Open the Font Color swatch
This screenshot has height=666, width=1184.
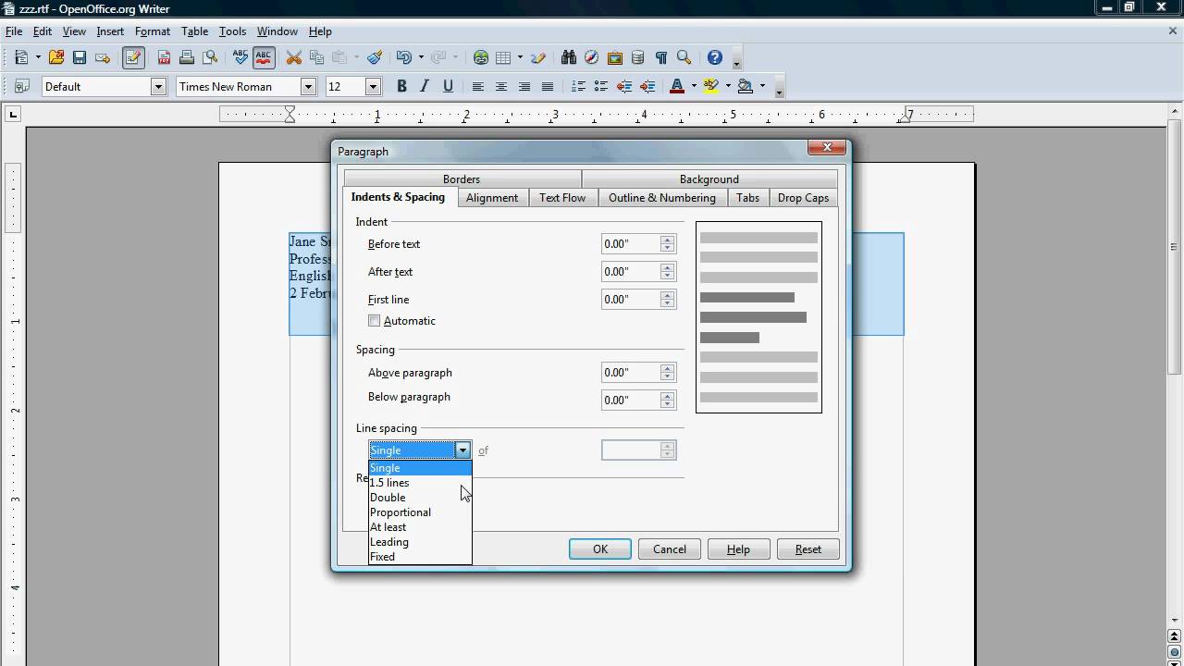point(676,86)
